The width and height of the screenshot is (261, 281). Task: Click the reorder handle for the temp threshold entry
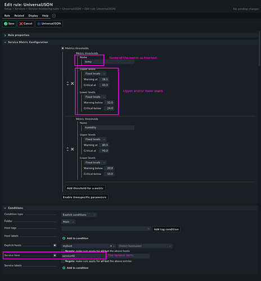click(x=67, y=84)
